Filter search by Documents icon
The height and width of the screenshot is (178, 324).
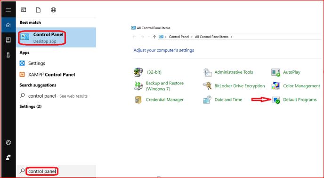38,10
